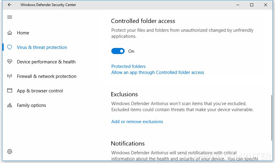
Task: Click the App & browser window icon
Action: (x=10, y=91)
